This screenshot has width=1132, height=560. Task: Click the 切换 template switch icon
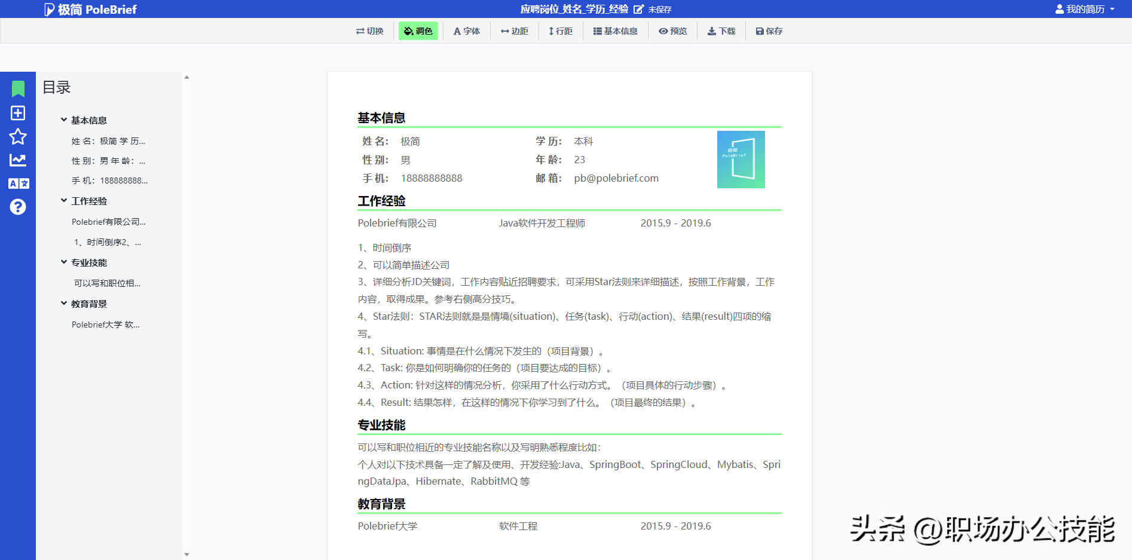click(x=370, y=30)
